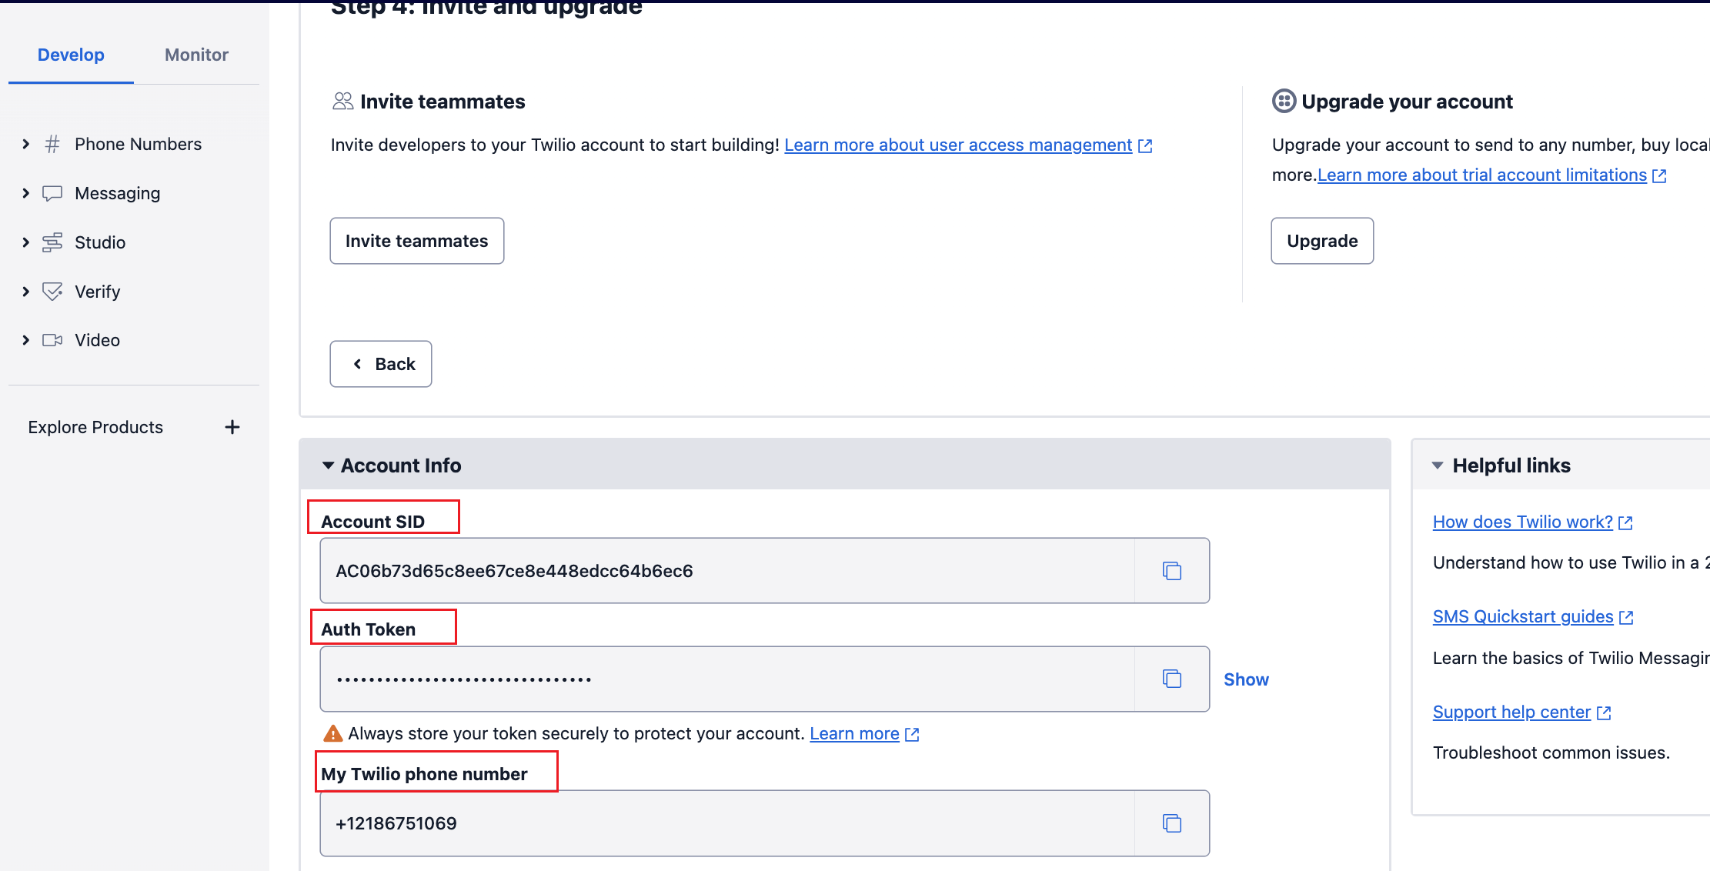Show the hidden Auth Token value
This screenshot has width=1710, height=871.
(x=1245, y=679)
